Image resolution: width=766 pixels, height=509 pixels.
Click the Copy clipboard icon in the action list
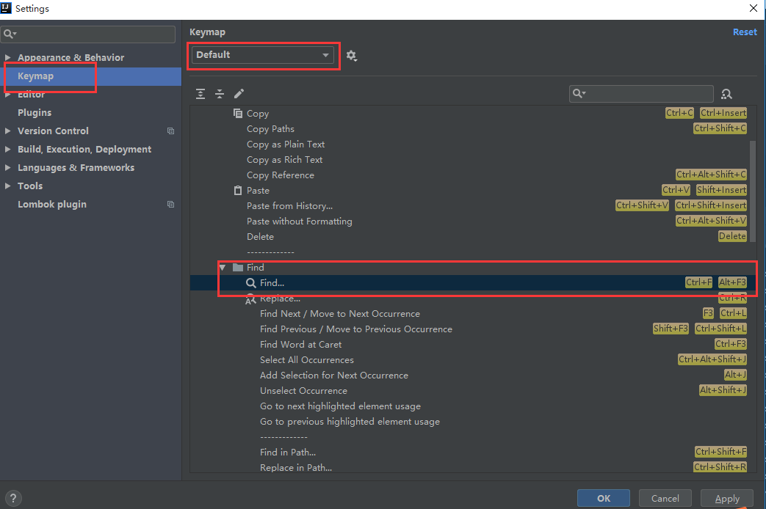coord(236,113)
